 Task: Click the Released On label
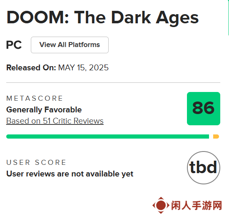coord(31,67)
